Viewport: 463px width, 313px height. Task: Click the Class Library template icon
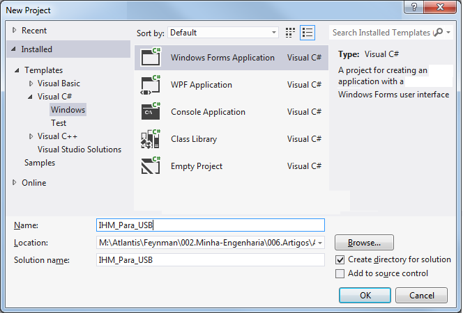[151, 138]
